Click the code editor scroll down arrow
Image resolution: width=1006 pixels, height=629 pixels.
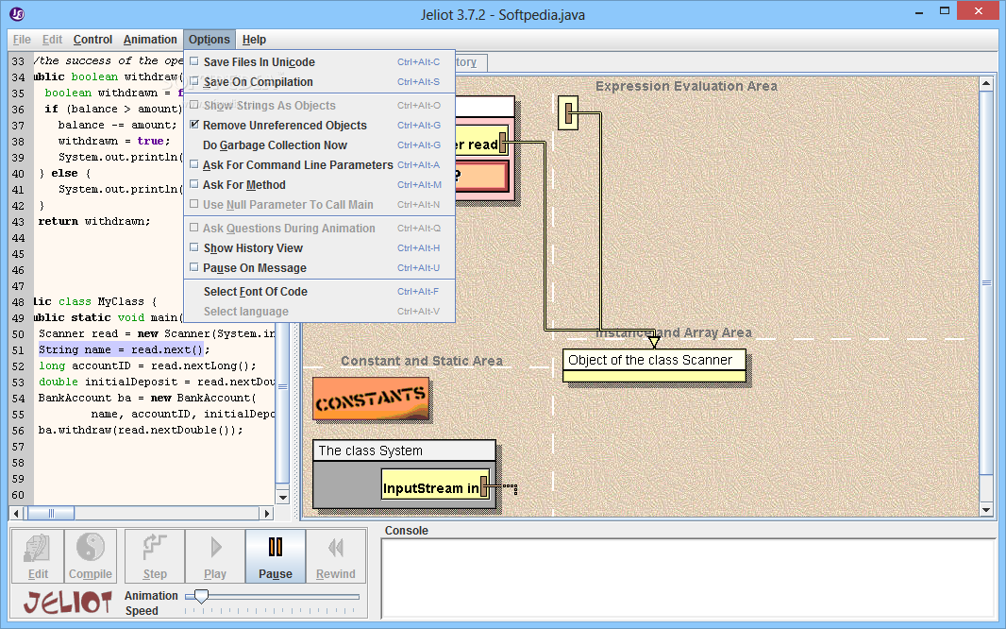pos(282,498)
